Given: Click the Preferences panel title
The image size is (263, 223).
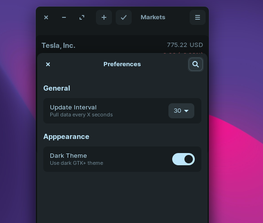Looking at the screenshot, I should 122,64.
